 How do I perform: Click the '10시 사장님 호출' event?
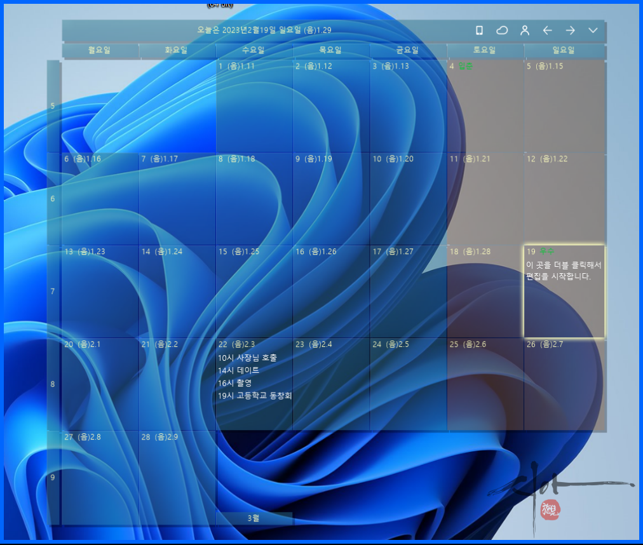point(247,358)
